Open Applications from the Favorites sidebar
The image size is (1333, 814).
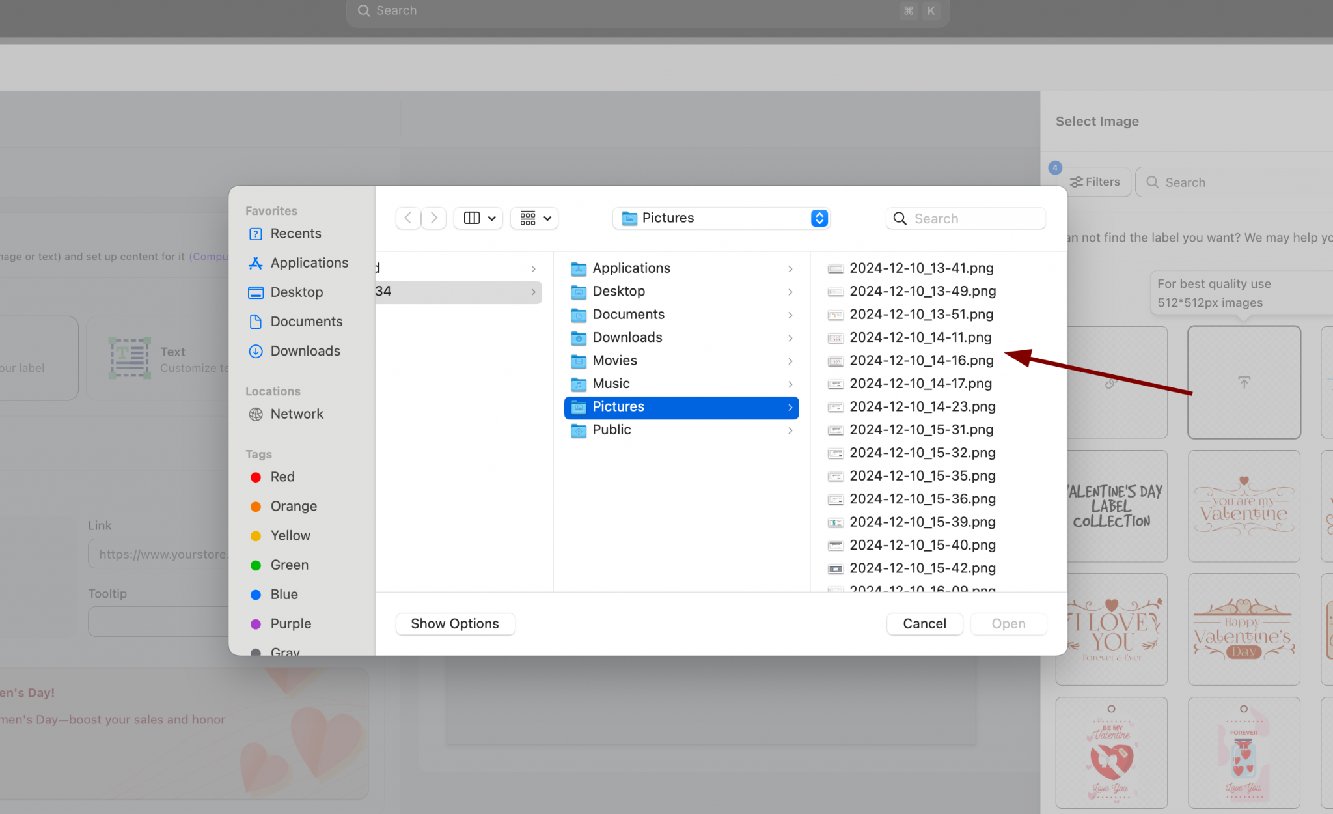(309, 263)
